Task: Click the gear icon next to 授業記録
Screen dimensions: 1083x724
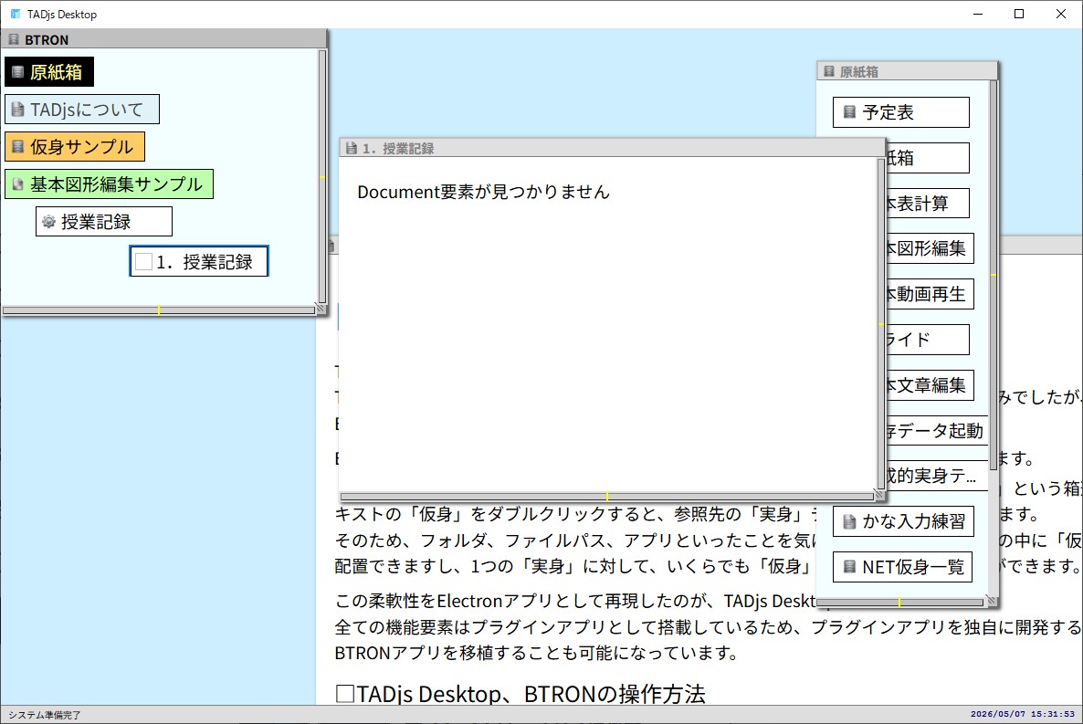Action: click(x=48, y=222)
